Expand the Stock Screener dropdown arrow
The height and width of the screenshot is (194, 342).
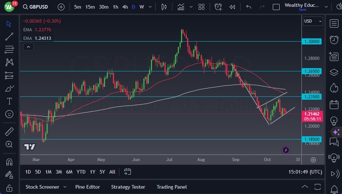click(65, 187)
